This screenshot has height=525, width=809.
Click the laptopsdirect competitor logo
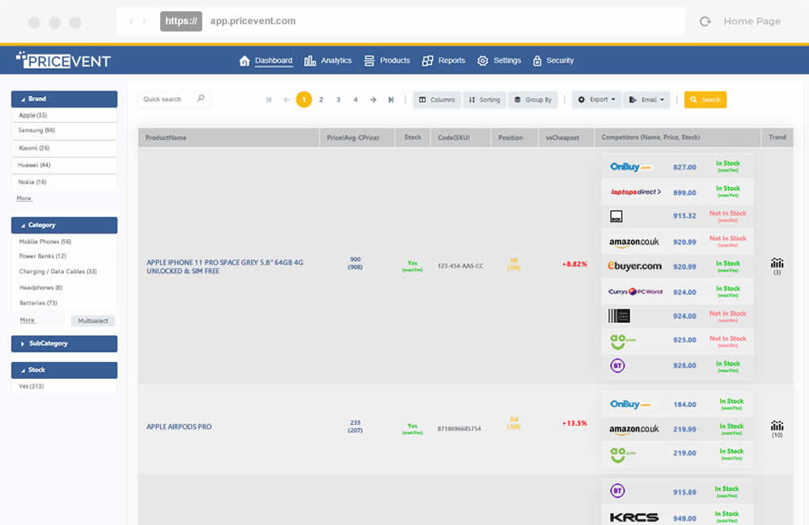[x=636, y=191]
